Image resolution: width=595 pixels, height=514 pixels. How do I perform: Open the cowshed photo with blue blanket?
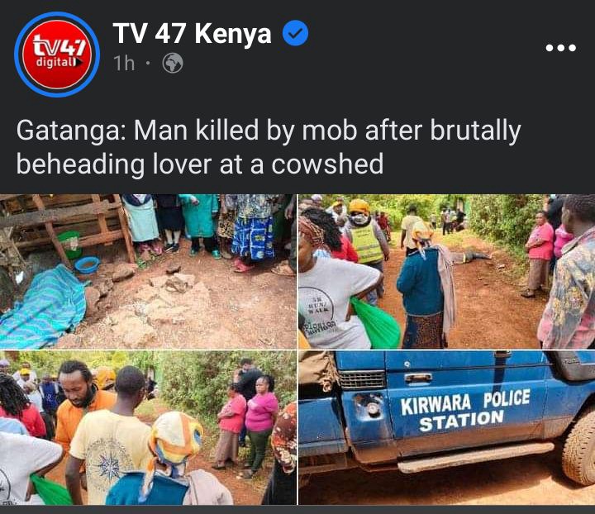coord(148,271)
